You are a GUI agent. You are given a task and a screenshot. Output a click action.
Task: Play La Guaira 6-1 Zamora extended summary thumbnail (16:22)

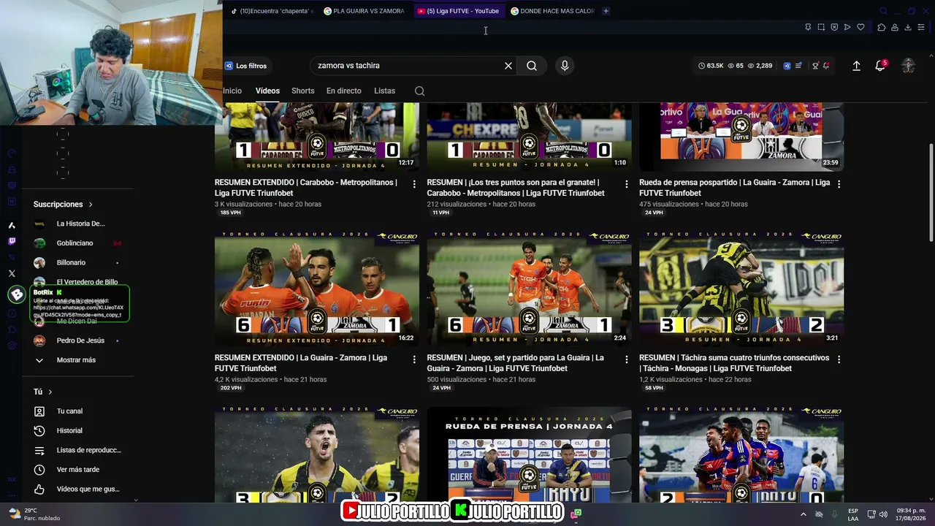(x=317, y=289)
